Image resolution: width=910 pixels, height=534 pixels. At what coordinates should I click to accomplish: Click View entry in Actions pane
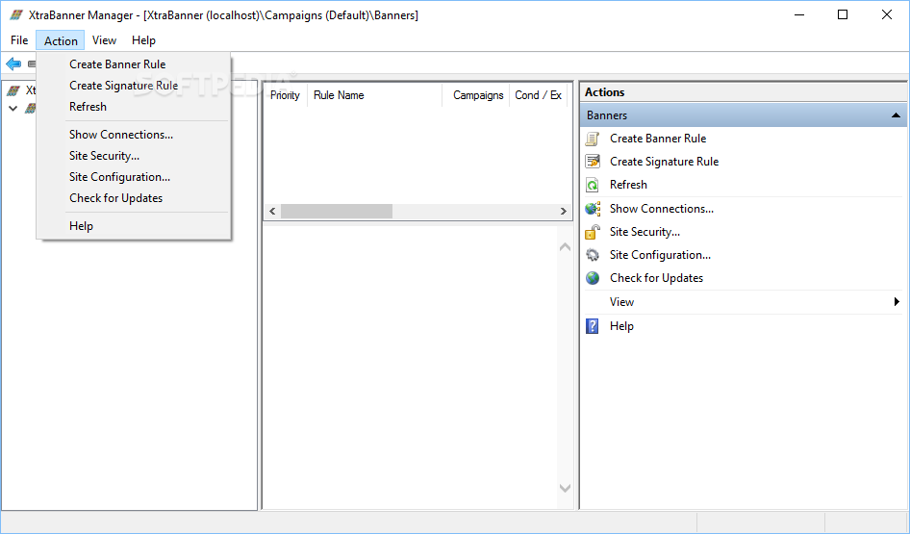(621, 302)
